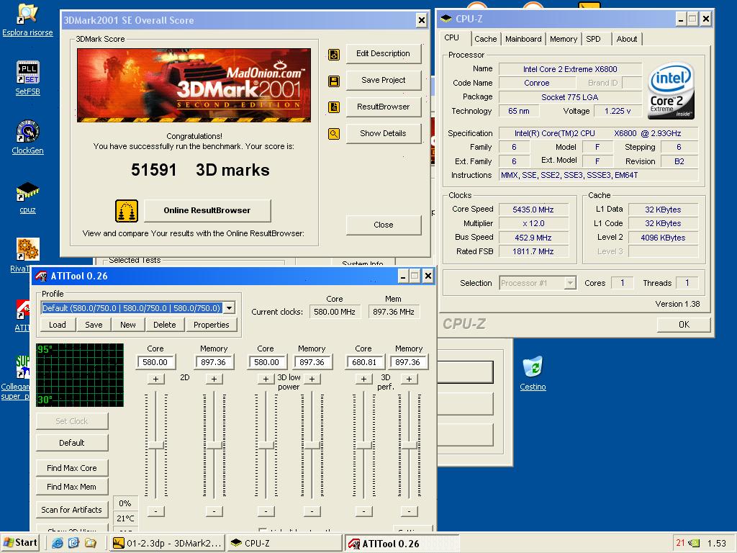Open the SPD tab

593,39
